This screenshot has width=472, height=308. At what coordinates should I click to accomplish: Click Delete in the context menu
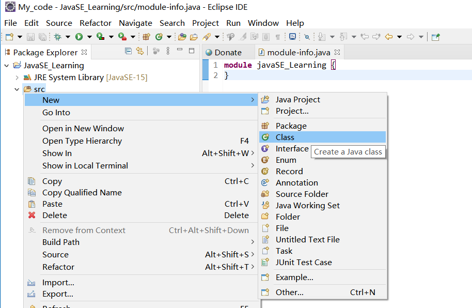point(141,215)
